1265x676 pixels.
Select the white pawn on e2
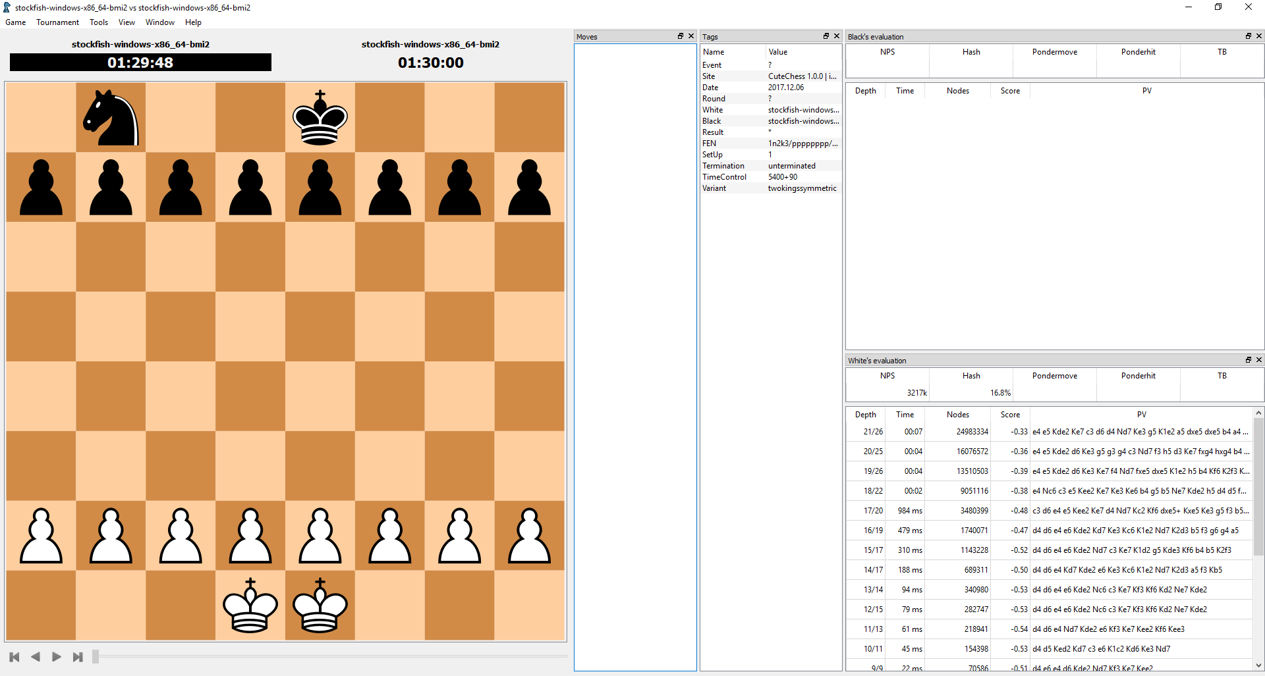click(320, 536)
